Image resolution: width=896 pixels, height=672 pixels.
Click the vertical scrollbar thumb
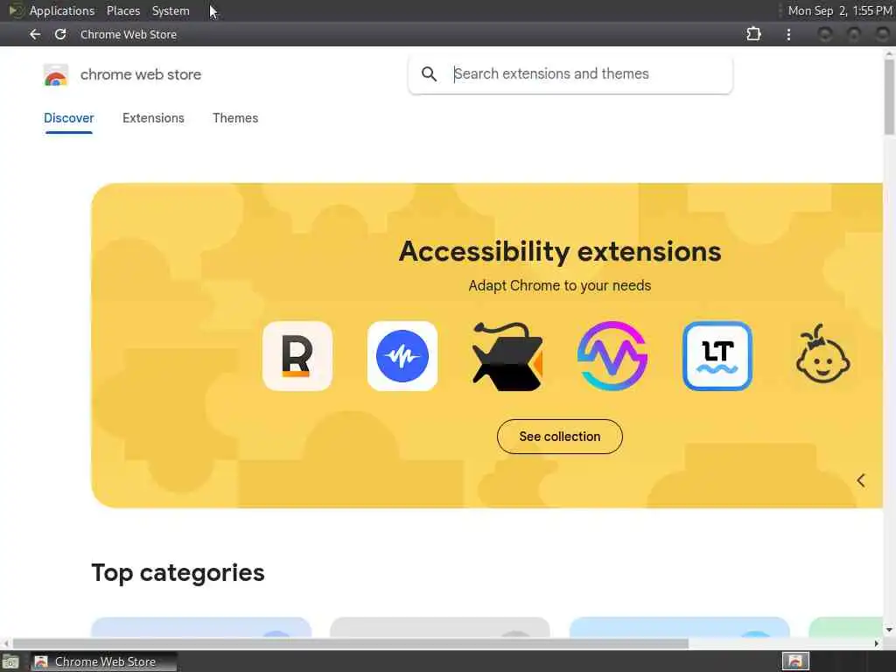[889, 97]
